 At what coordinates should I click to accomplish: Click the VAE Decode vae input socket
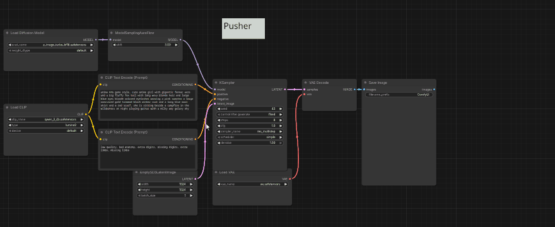(x=304, y=94)
